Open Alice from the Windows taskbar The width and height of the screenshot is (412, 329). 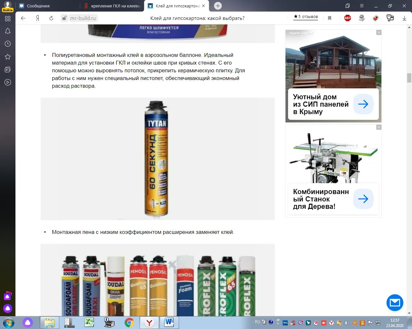click(x=28, y=323)
